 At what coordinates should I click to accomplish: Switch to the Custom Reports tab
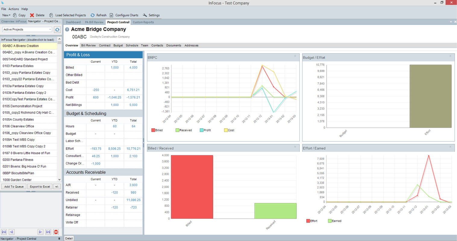tap(143, 22)
